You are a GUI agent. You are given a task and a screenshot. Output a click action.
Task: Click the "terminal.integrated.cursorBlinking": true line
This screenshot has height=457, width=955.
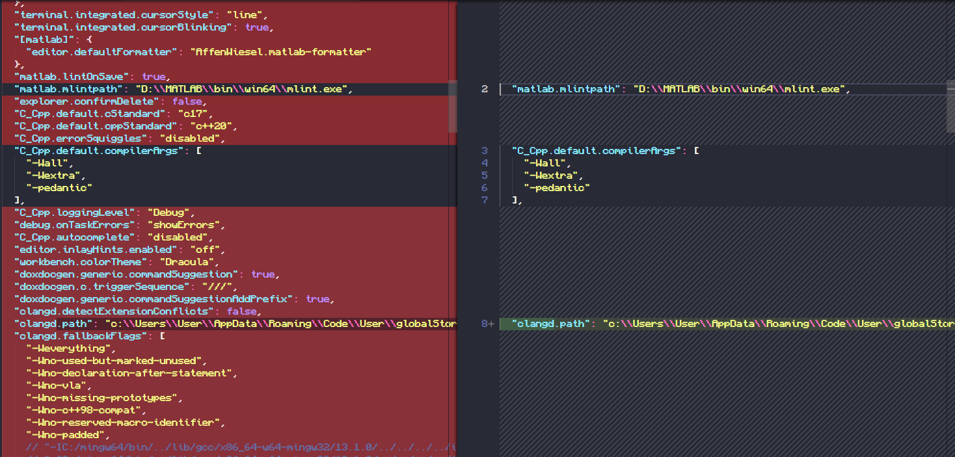point(130,27)
